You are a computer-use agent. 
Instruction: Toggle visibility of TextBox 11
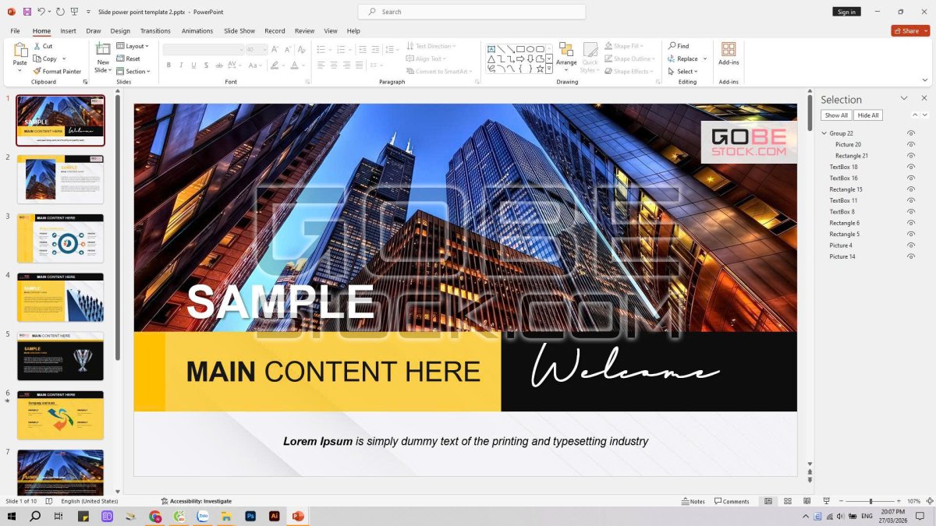[x=910, y=200]
